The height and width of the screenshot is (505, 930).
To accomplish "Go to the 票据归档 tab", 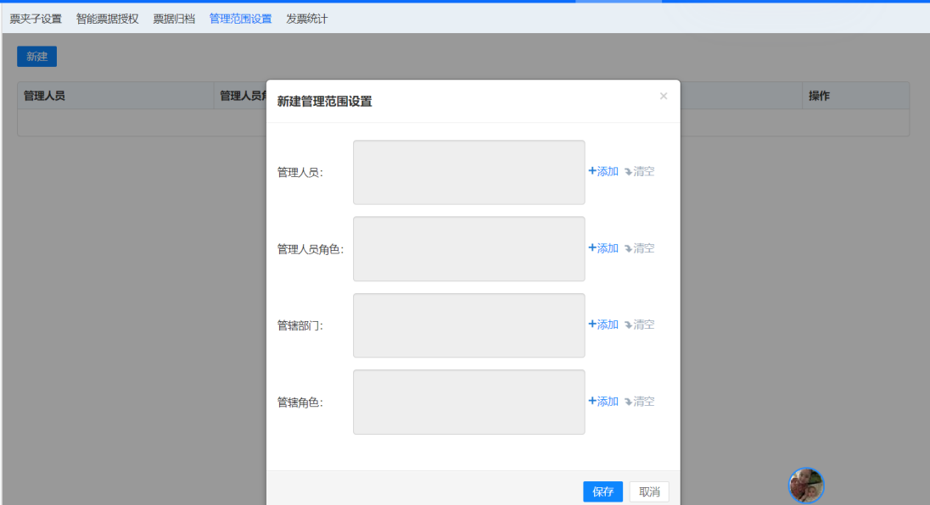I will click(174, 19).
